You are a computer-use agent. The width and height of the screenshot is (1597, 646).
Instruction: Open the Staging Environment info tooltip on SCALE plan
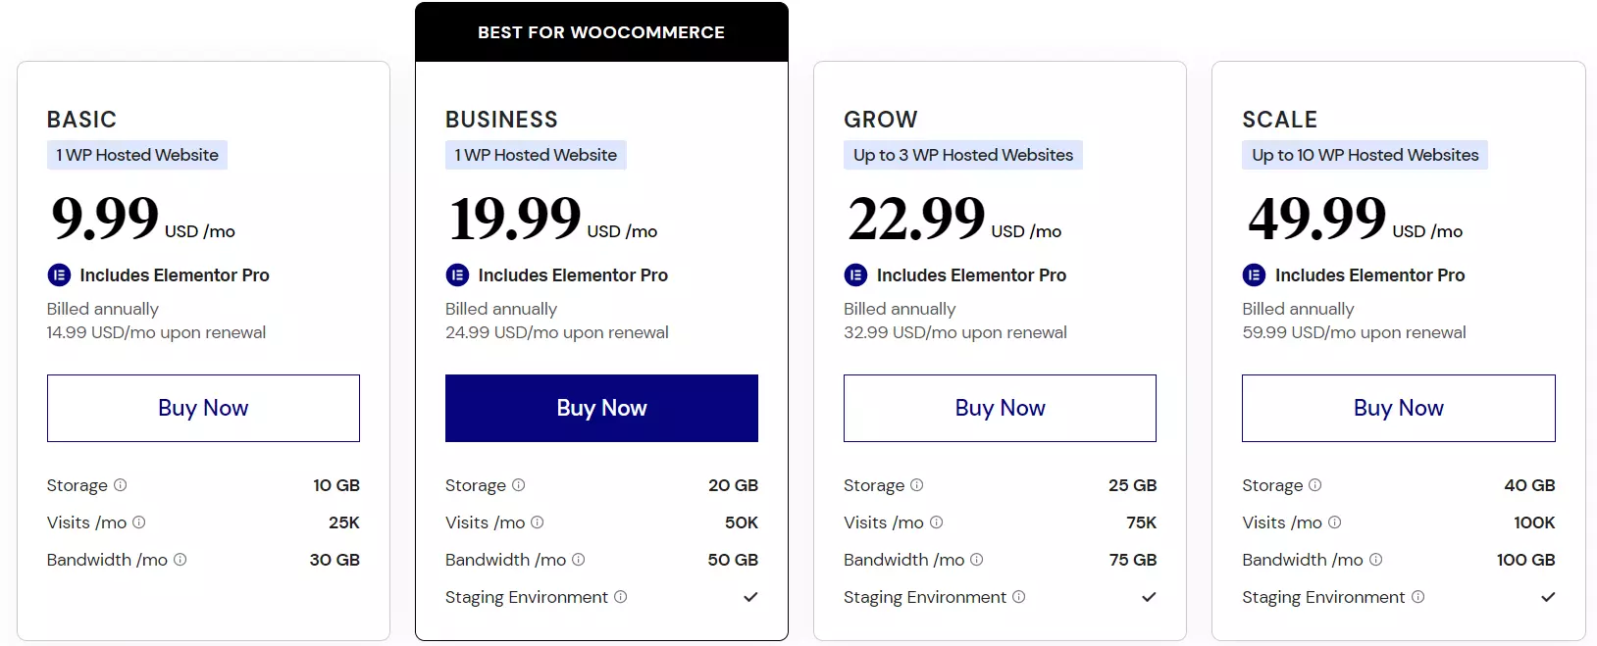tap(1418, 597)
